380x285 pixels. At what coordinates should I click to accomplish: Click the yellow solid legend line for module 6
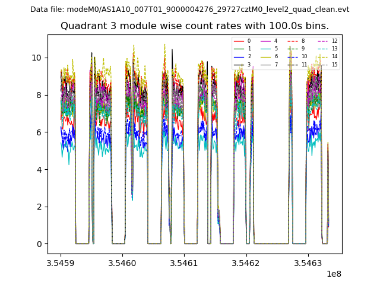click(265, 56)
